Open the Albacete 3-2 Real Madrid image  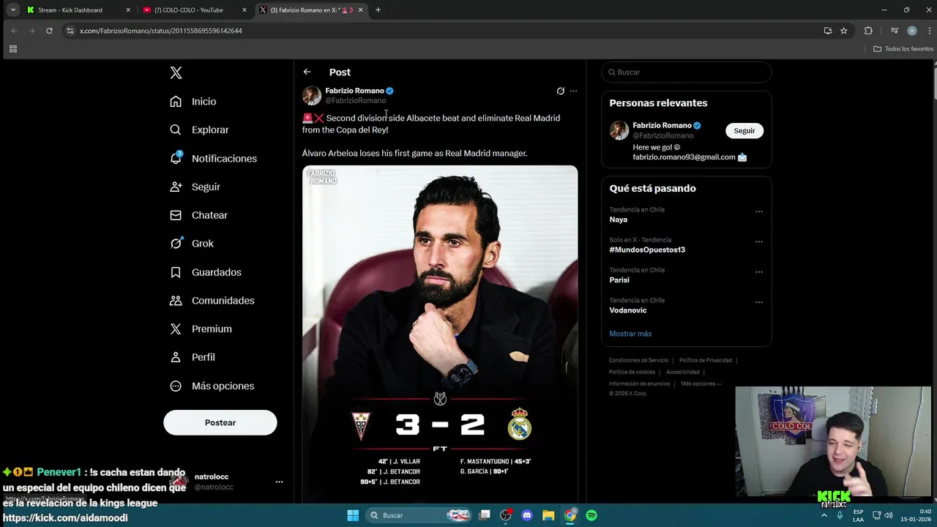(440, 333)
